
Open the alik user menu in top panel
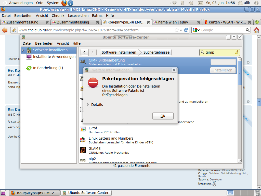coord(244,3)
